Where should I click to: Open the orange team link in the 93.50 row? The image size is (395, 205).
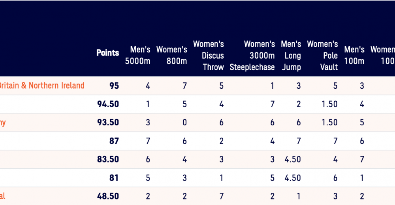tap(3, 123)
